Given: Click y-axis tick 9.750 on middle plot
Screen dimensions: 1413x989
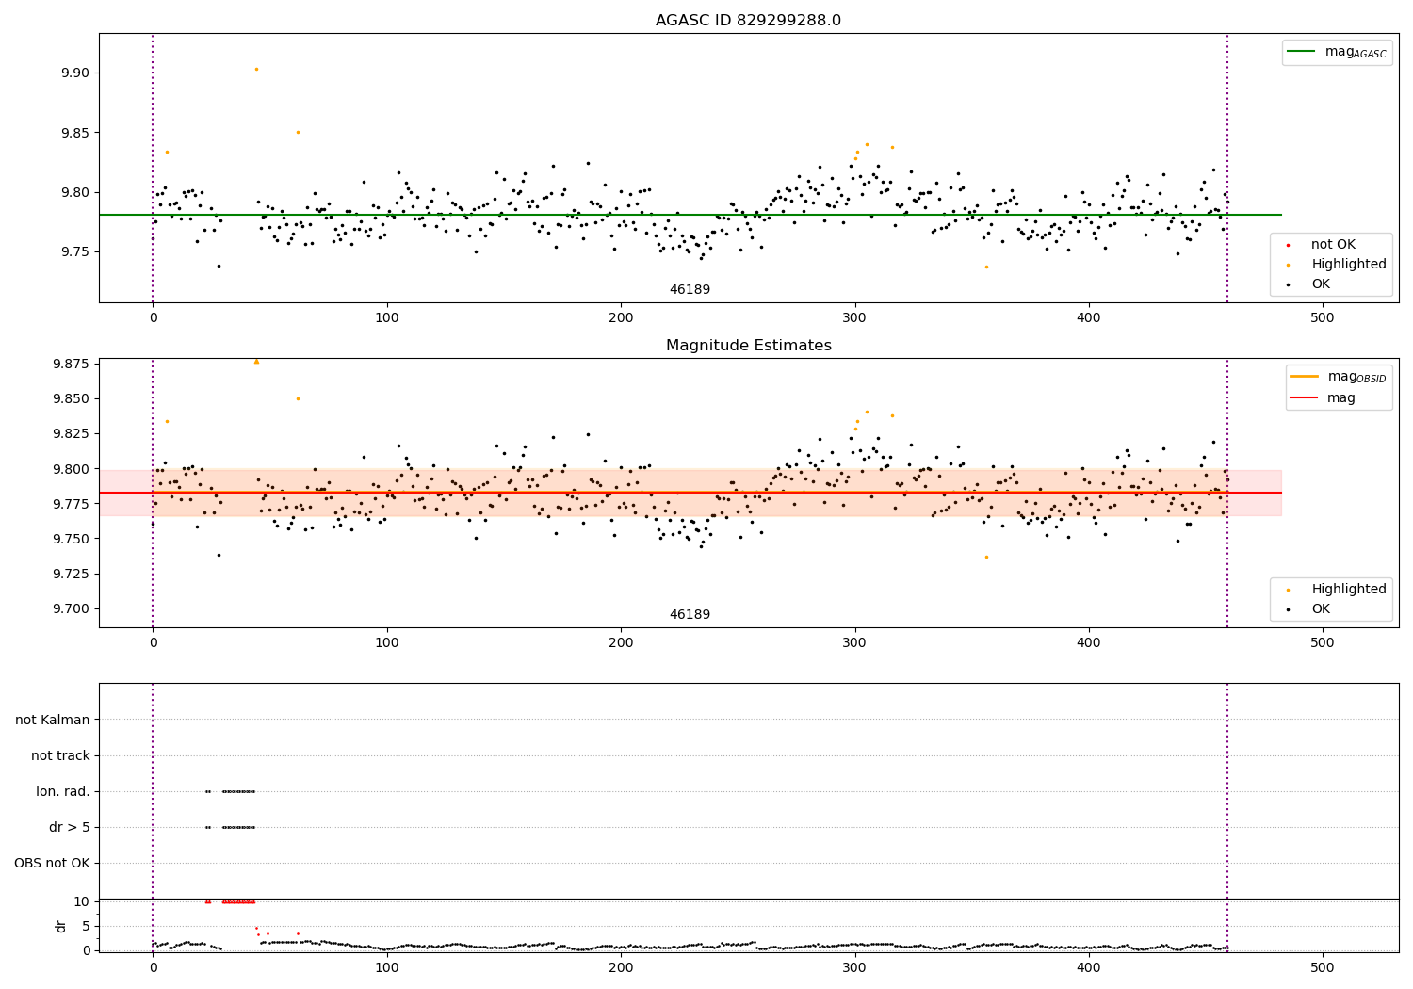Looking at the screenshot, I should click(70, 539).
